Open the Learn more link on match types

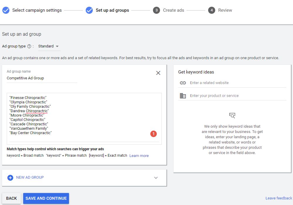coord(139,156)
